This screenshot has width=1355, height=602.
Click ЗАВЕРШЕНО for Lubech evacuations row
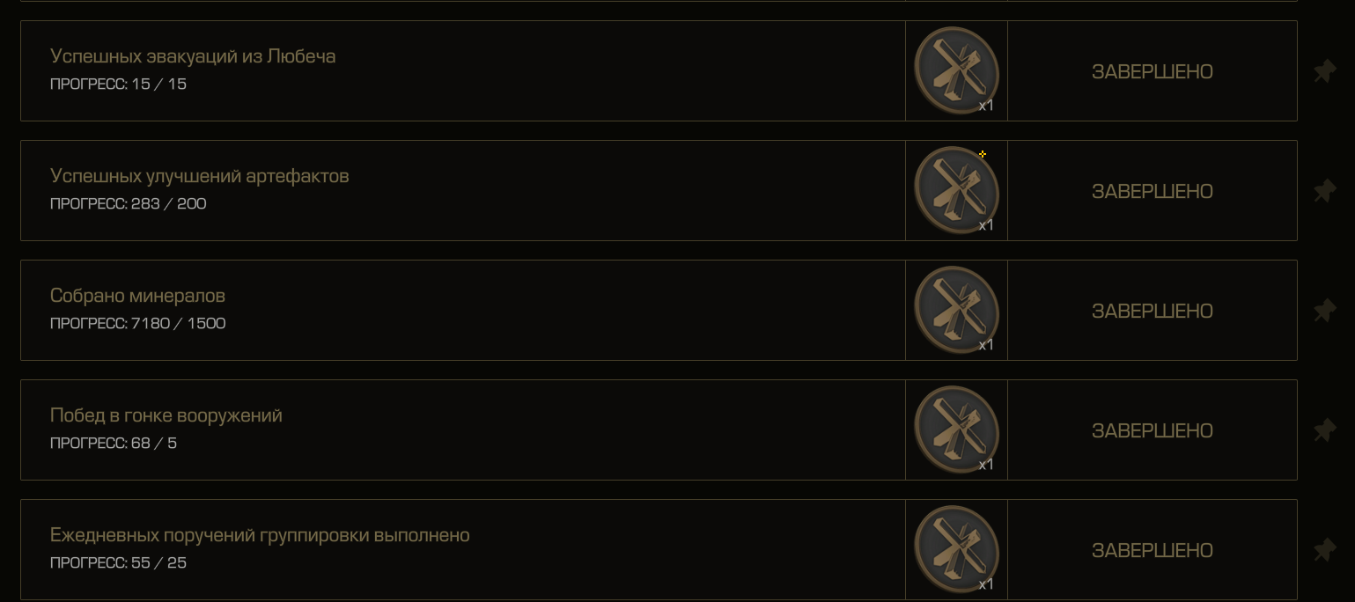[x=1152, y=72]
